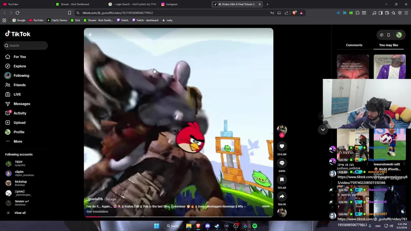Click the Get Coins icon near profile
This screenshot has width=411, height=231.
[x=381, y=35]
